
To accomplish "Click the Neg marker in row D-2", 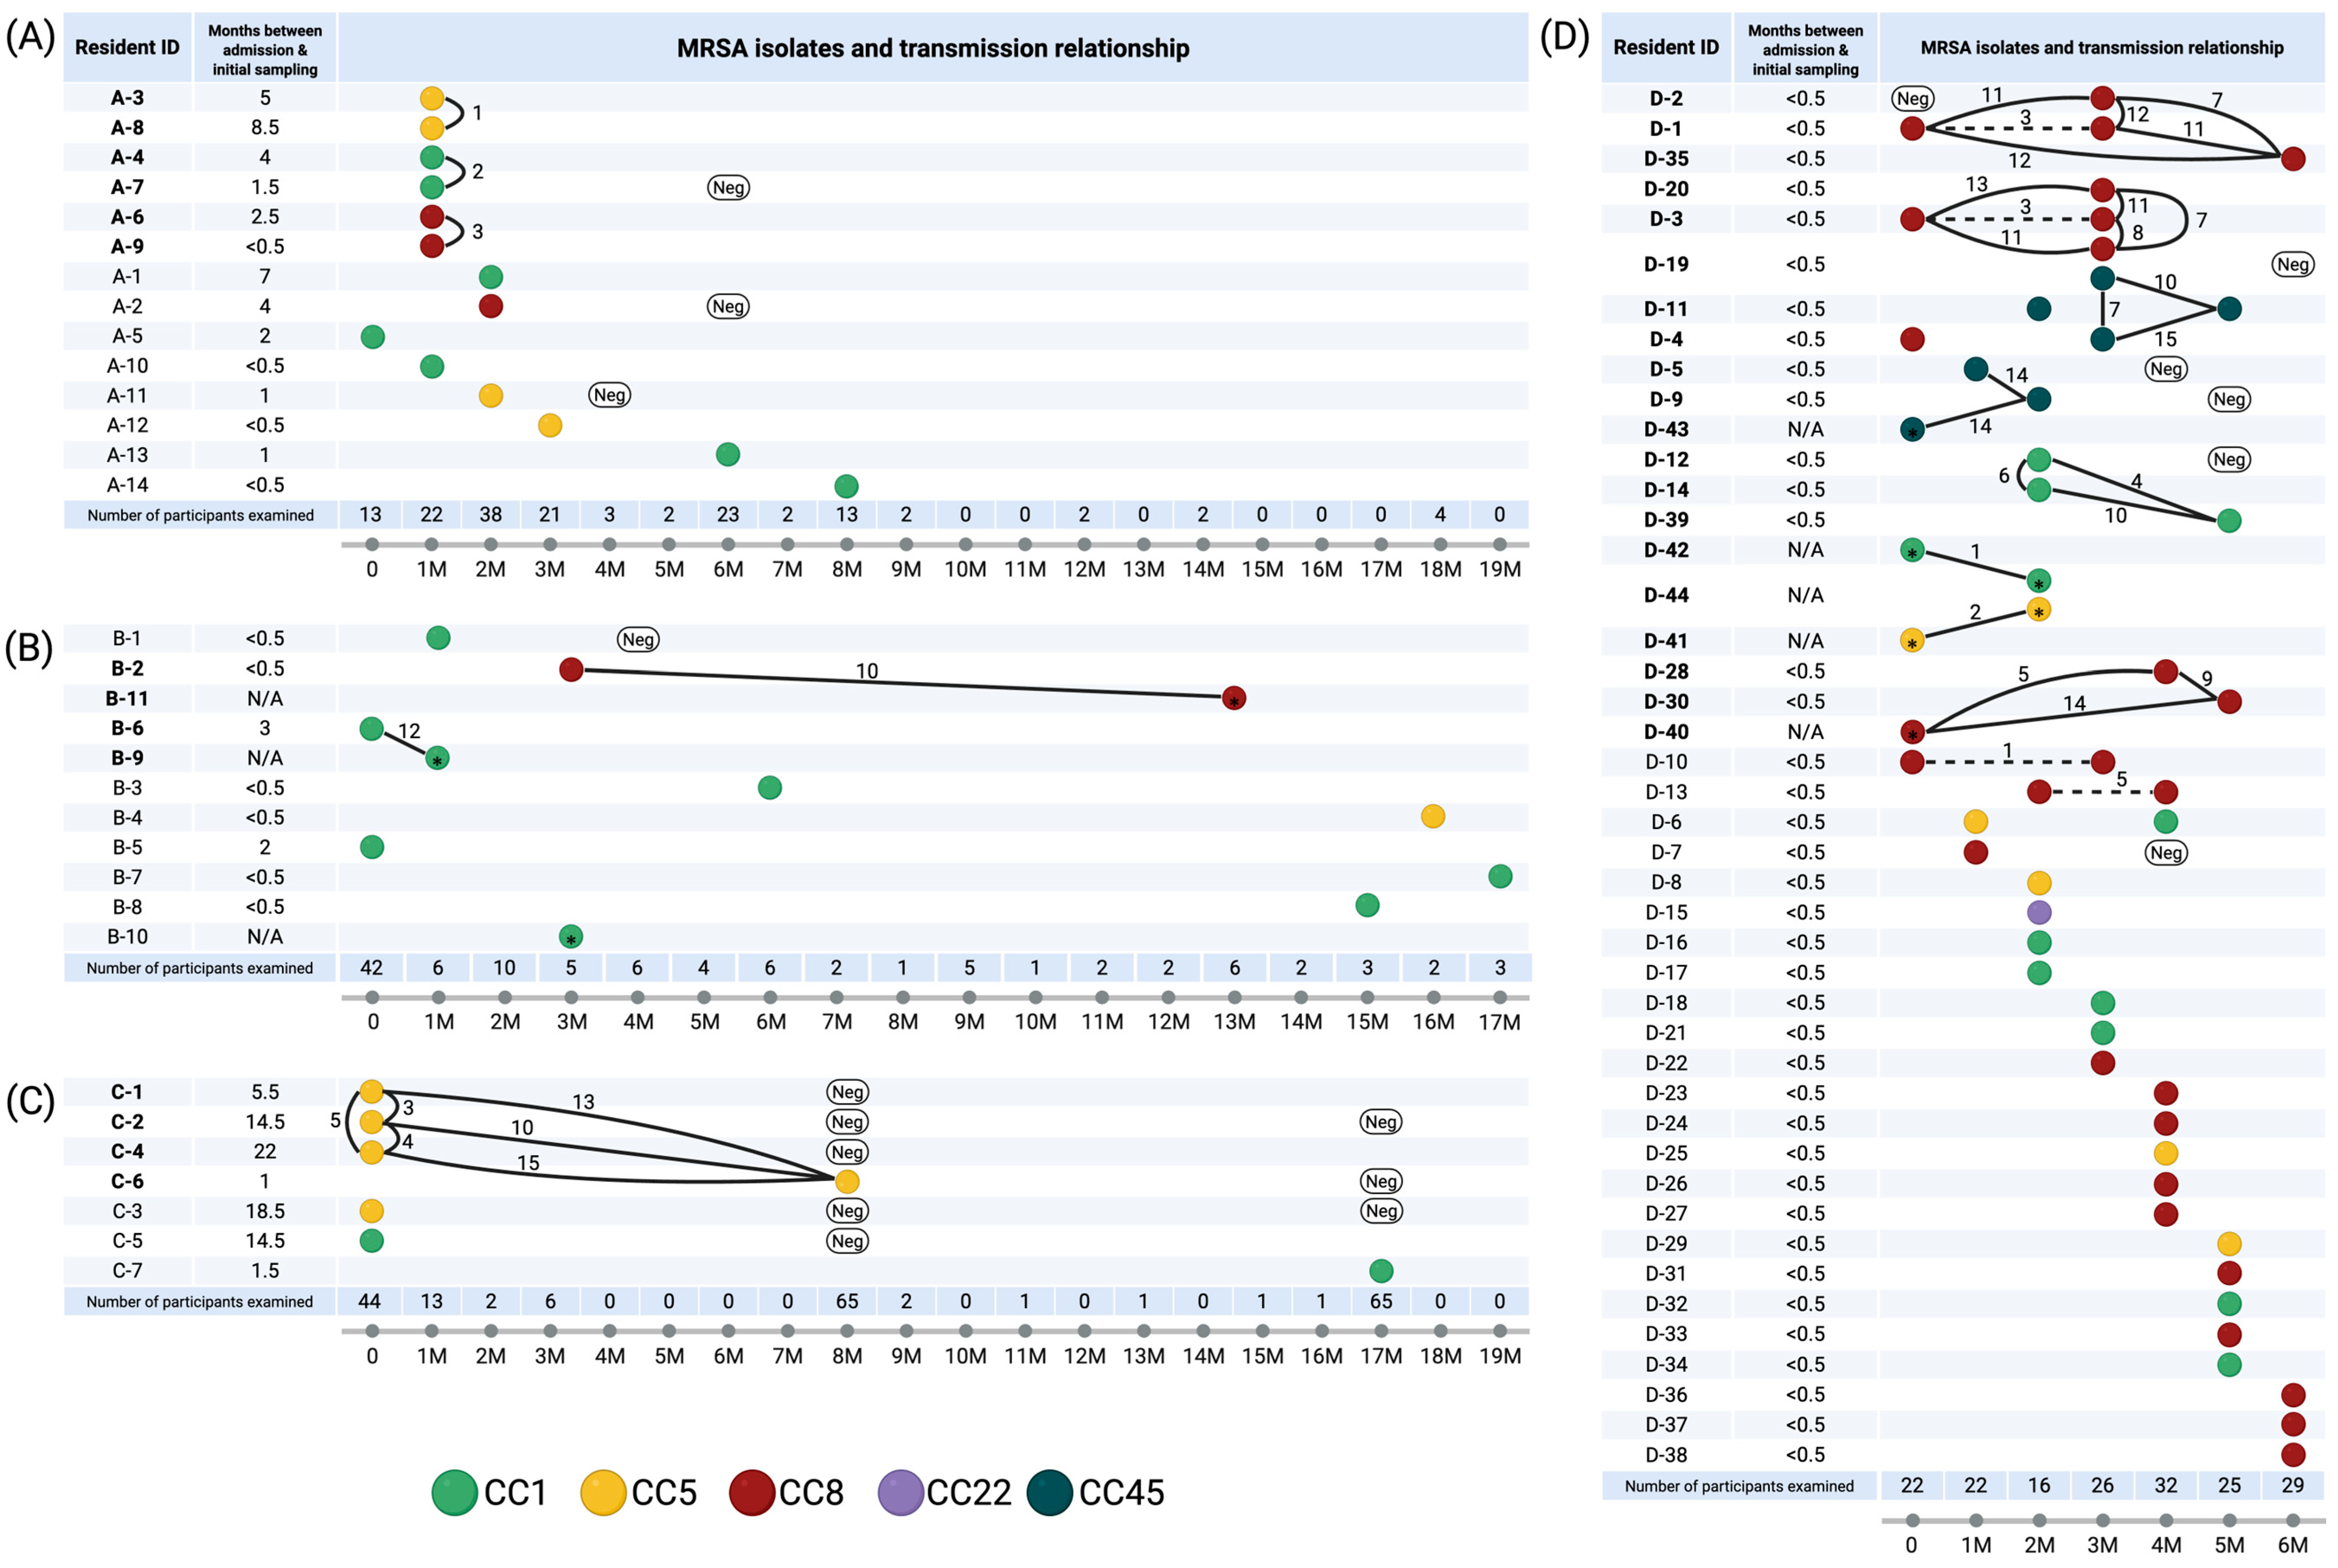I will point(1912,98).
